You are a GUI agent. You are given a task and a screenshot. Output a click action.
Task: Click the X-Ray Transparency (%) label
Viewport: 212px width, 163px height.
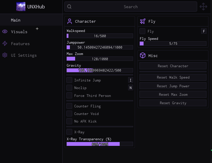[89, 139]
